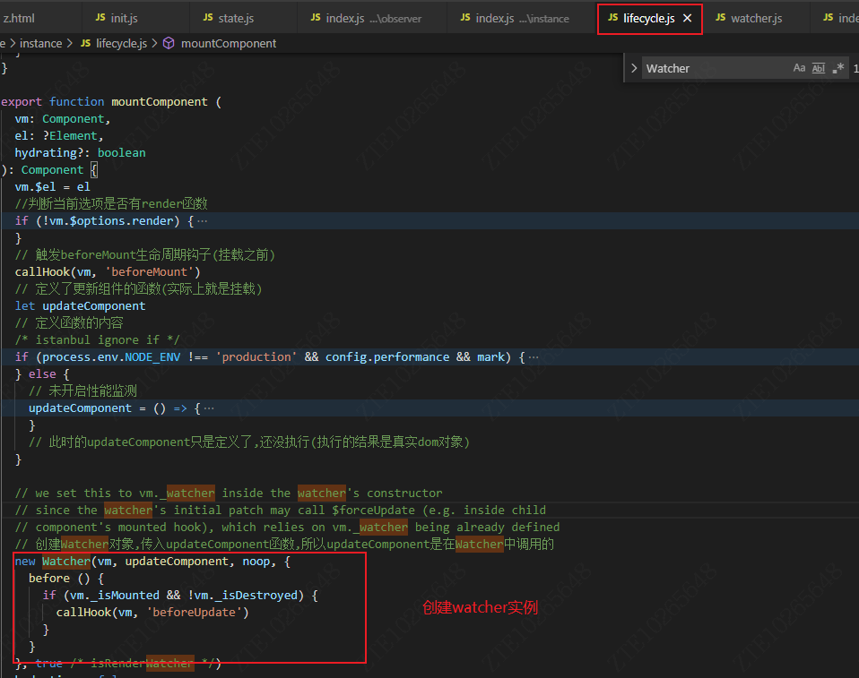859x678 pixels.
Task: Click the JS icon on watcher.js tab
Action: 720,18
